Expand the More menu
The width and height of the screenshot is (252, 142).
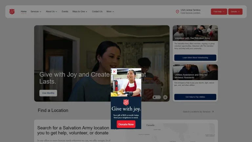click(x=110, y=12)
